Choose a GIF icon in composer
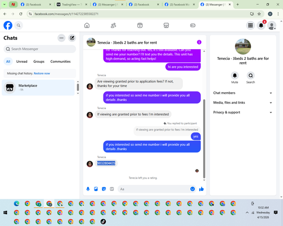283x226 pixels. (x=112, y=189)
